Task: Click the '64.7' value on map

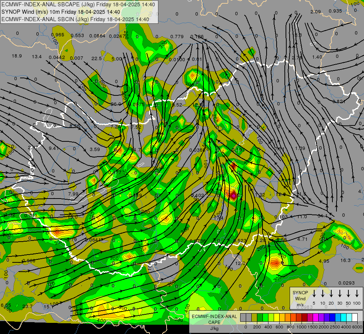Action: coord(136,150)
